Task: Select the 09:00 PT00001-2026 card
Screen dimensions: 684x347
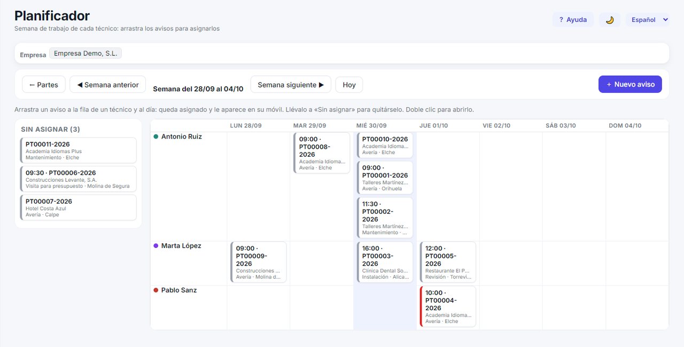Action: (x=385, y=178)
